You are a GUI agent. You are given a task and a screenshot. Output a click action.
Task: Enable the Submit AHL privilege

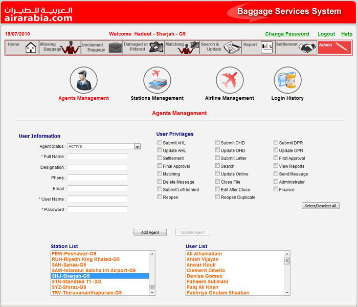click(160, 143)
